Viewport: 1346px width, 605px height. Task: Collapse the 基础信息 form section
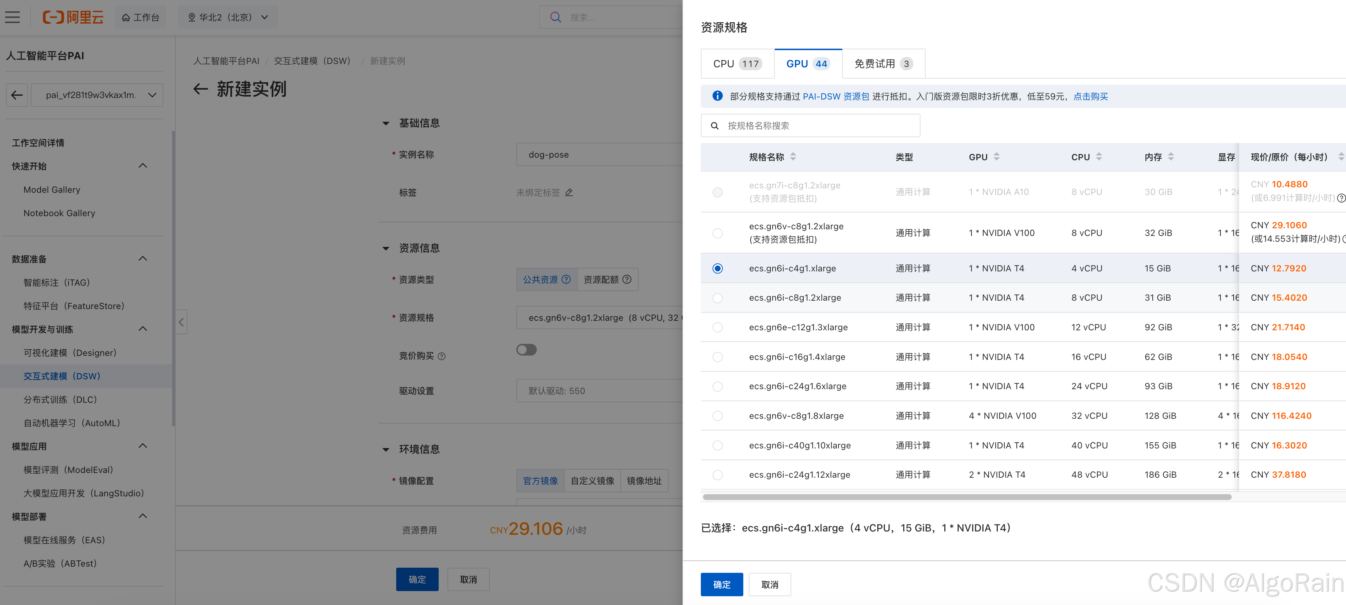(386, 124)
